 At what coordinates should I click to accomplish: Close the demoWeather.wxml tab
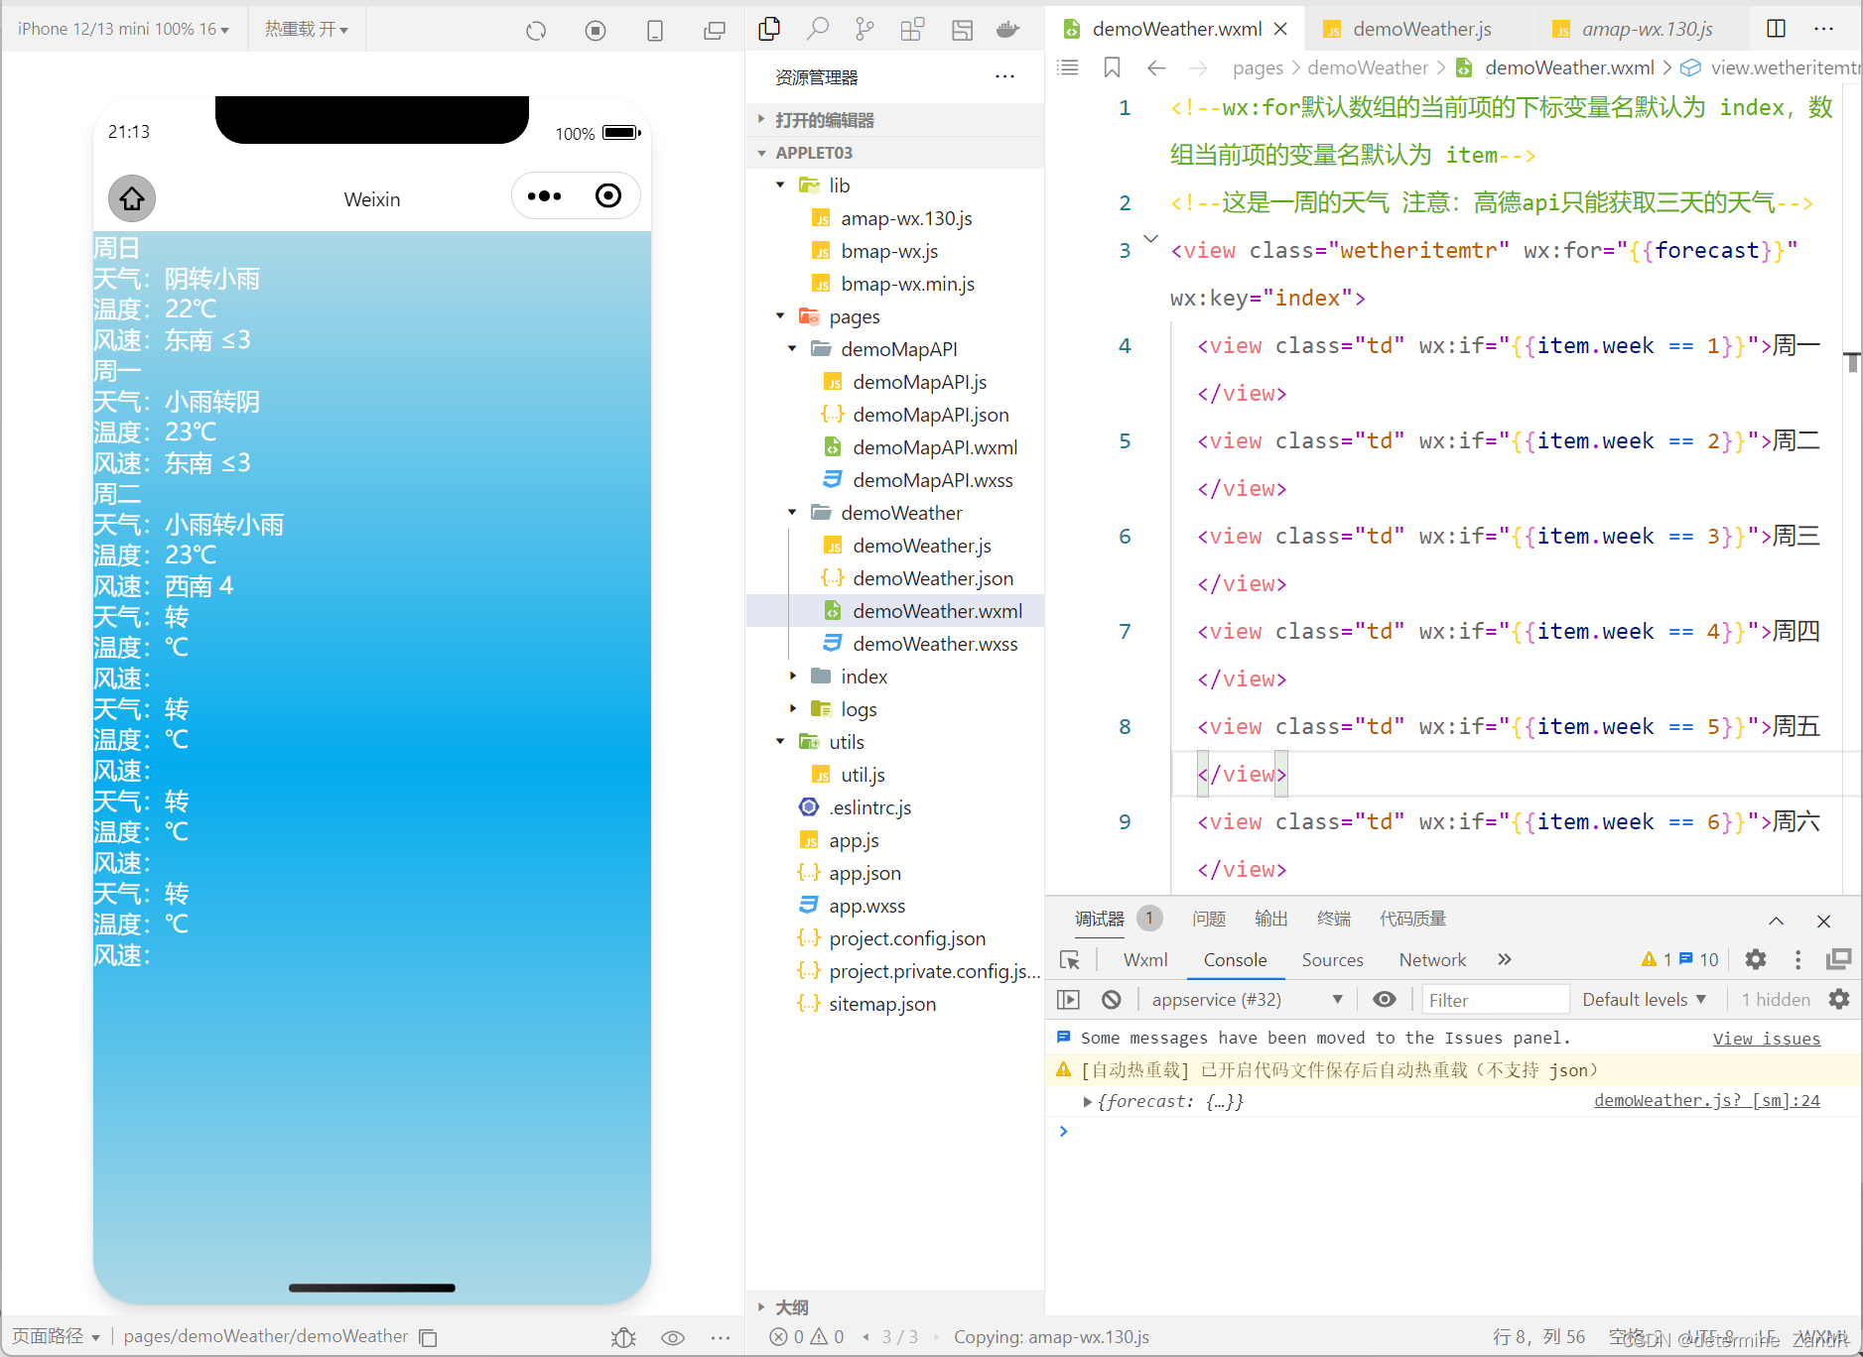[1280, 29]
